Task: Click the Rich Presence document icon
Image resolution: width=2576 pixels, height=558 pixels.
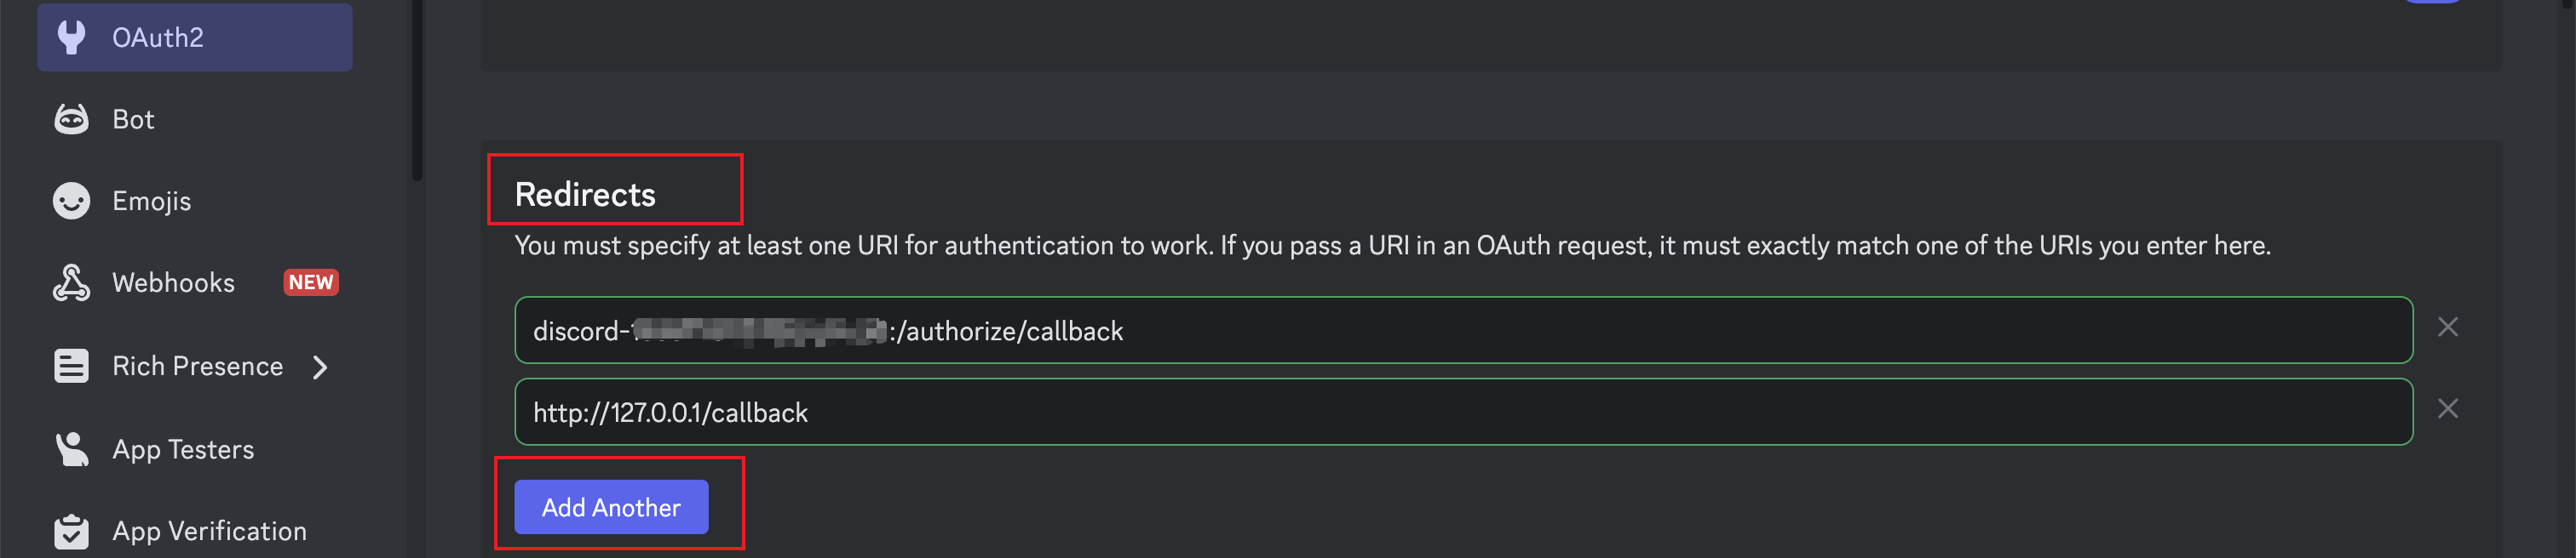Action: coord(70,366)
